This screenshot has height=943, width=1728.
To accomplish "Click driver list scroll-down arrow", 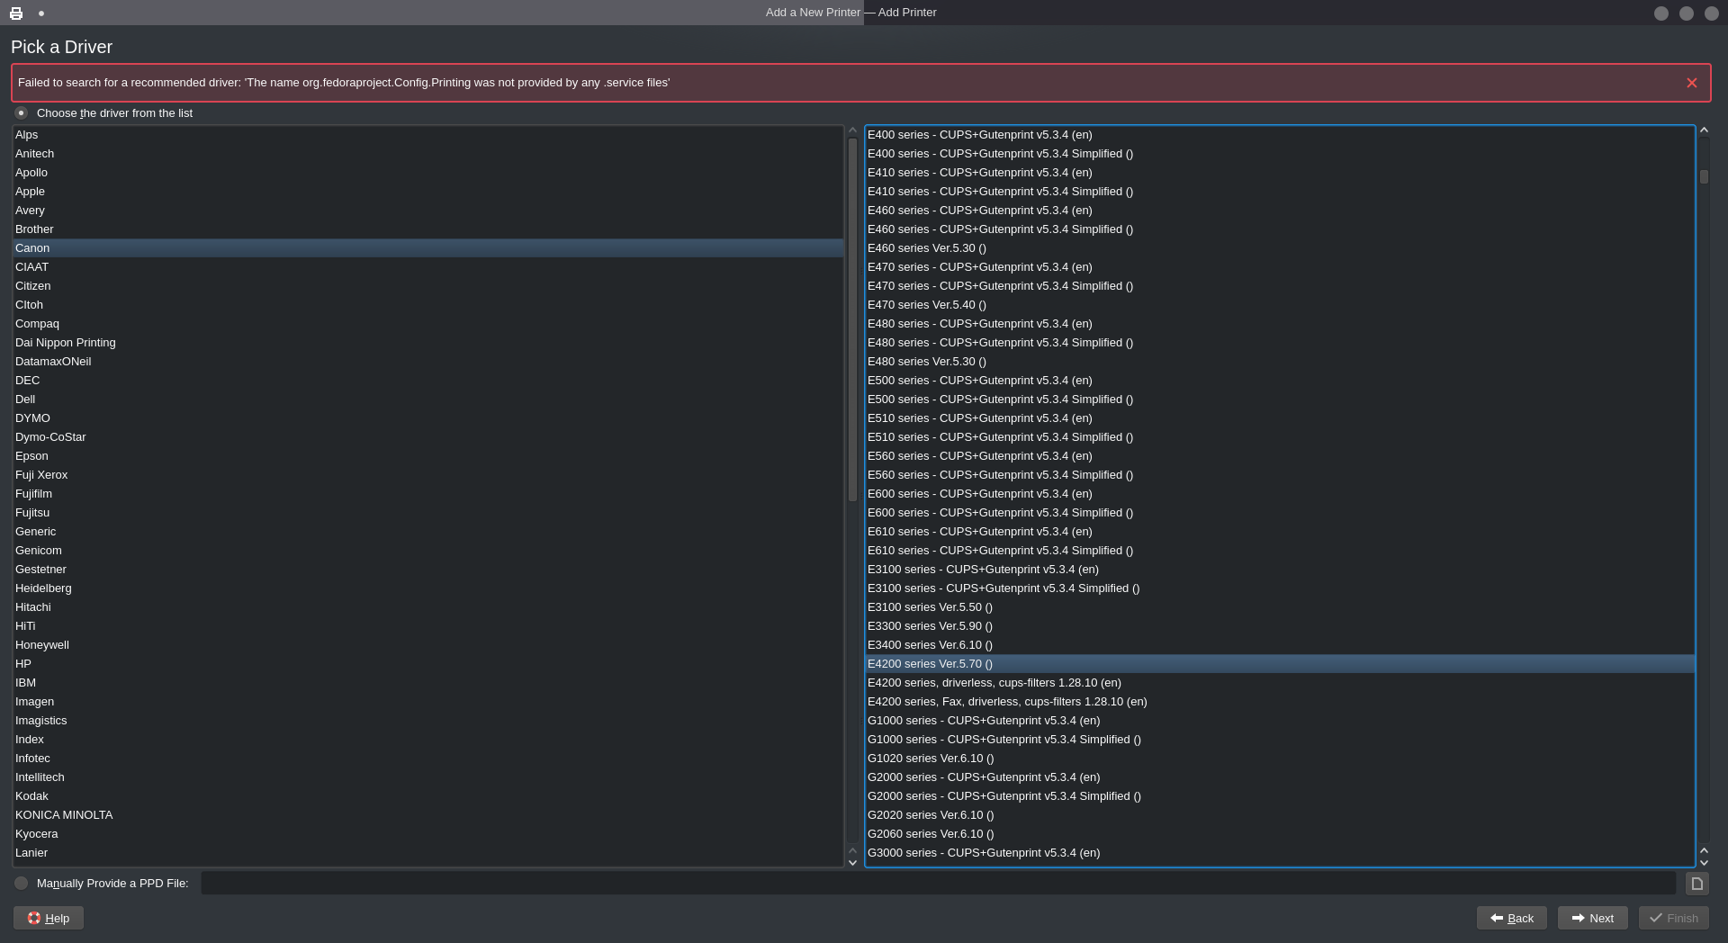I will [1704, 863].
